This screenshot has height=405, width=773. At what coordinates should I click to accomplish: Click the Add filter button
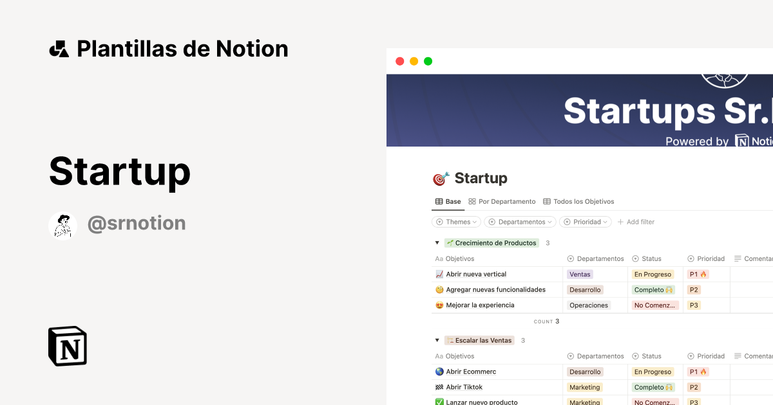(636, 222)
